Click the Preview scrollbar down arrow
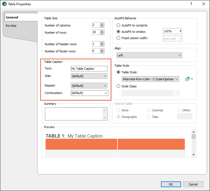Viewport: 210px width, 191px height. point(193,154)
